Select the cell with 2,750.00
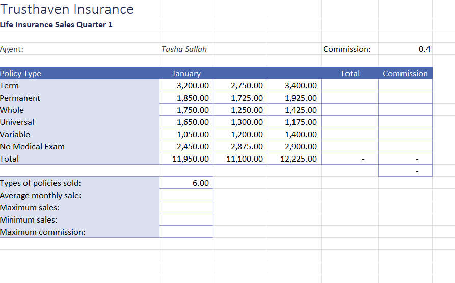 [x=240, y=85]
